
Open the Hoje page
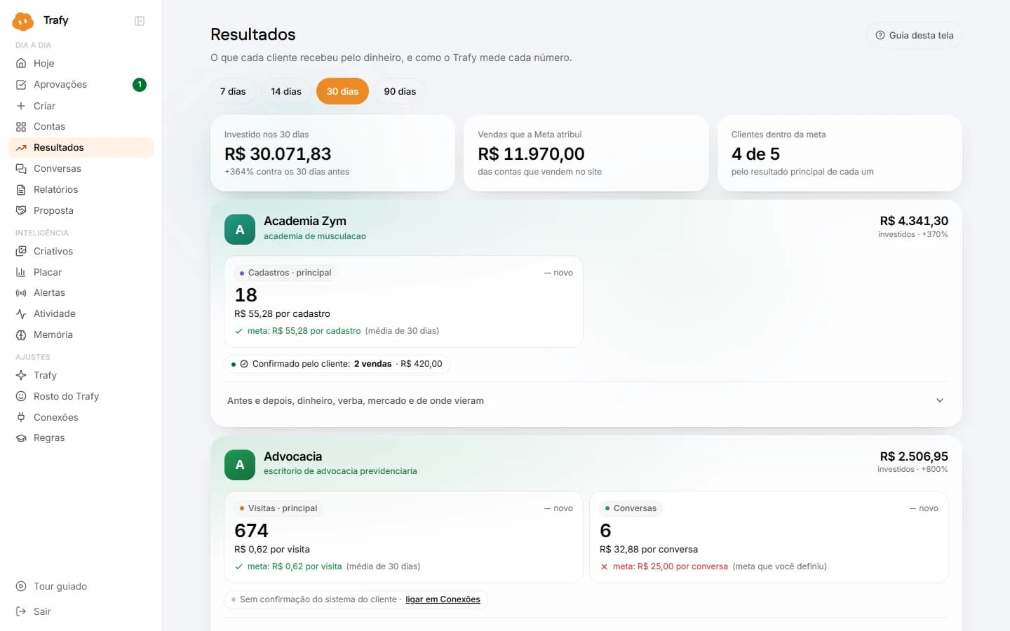[x=81, y=63]
